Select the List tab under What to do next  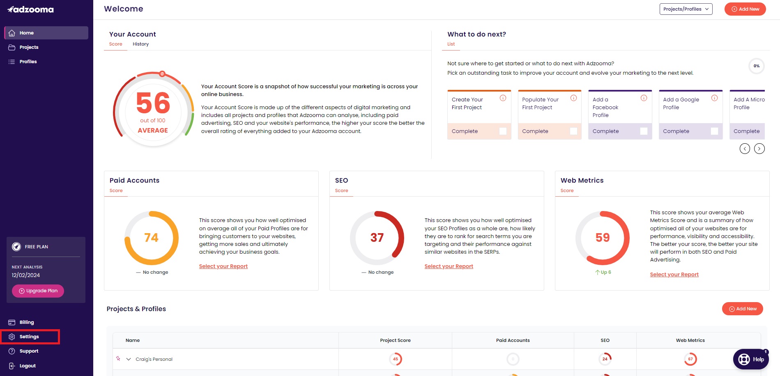click(451, 44)
